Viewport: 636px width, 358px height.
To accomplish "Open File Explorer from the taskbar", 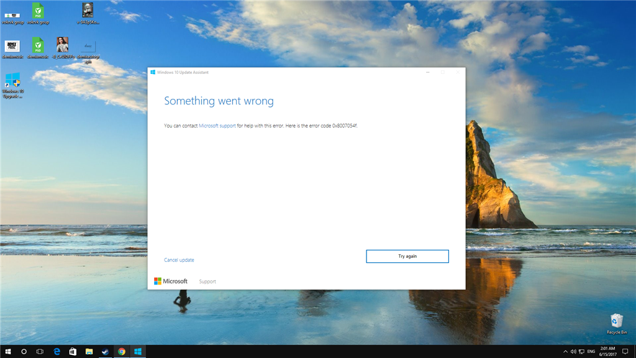I will tap(89, 352).
